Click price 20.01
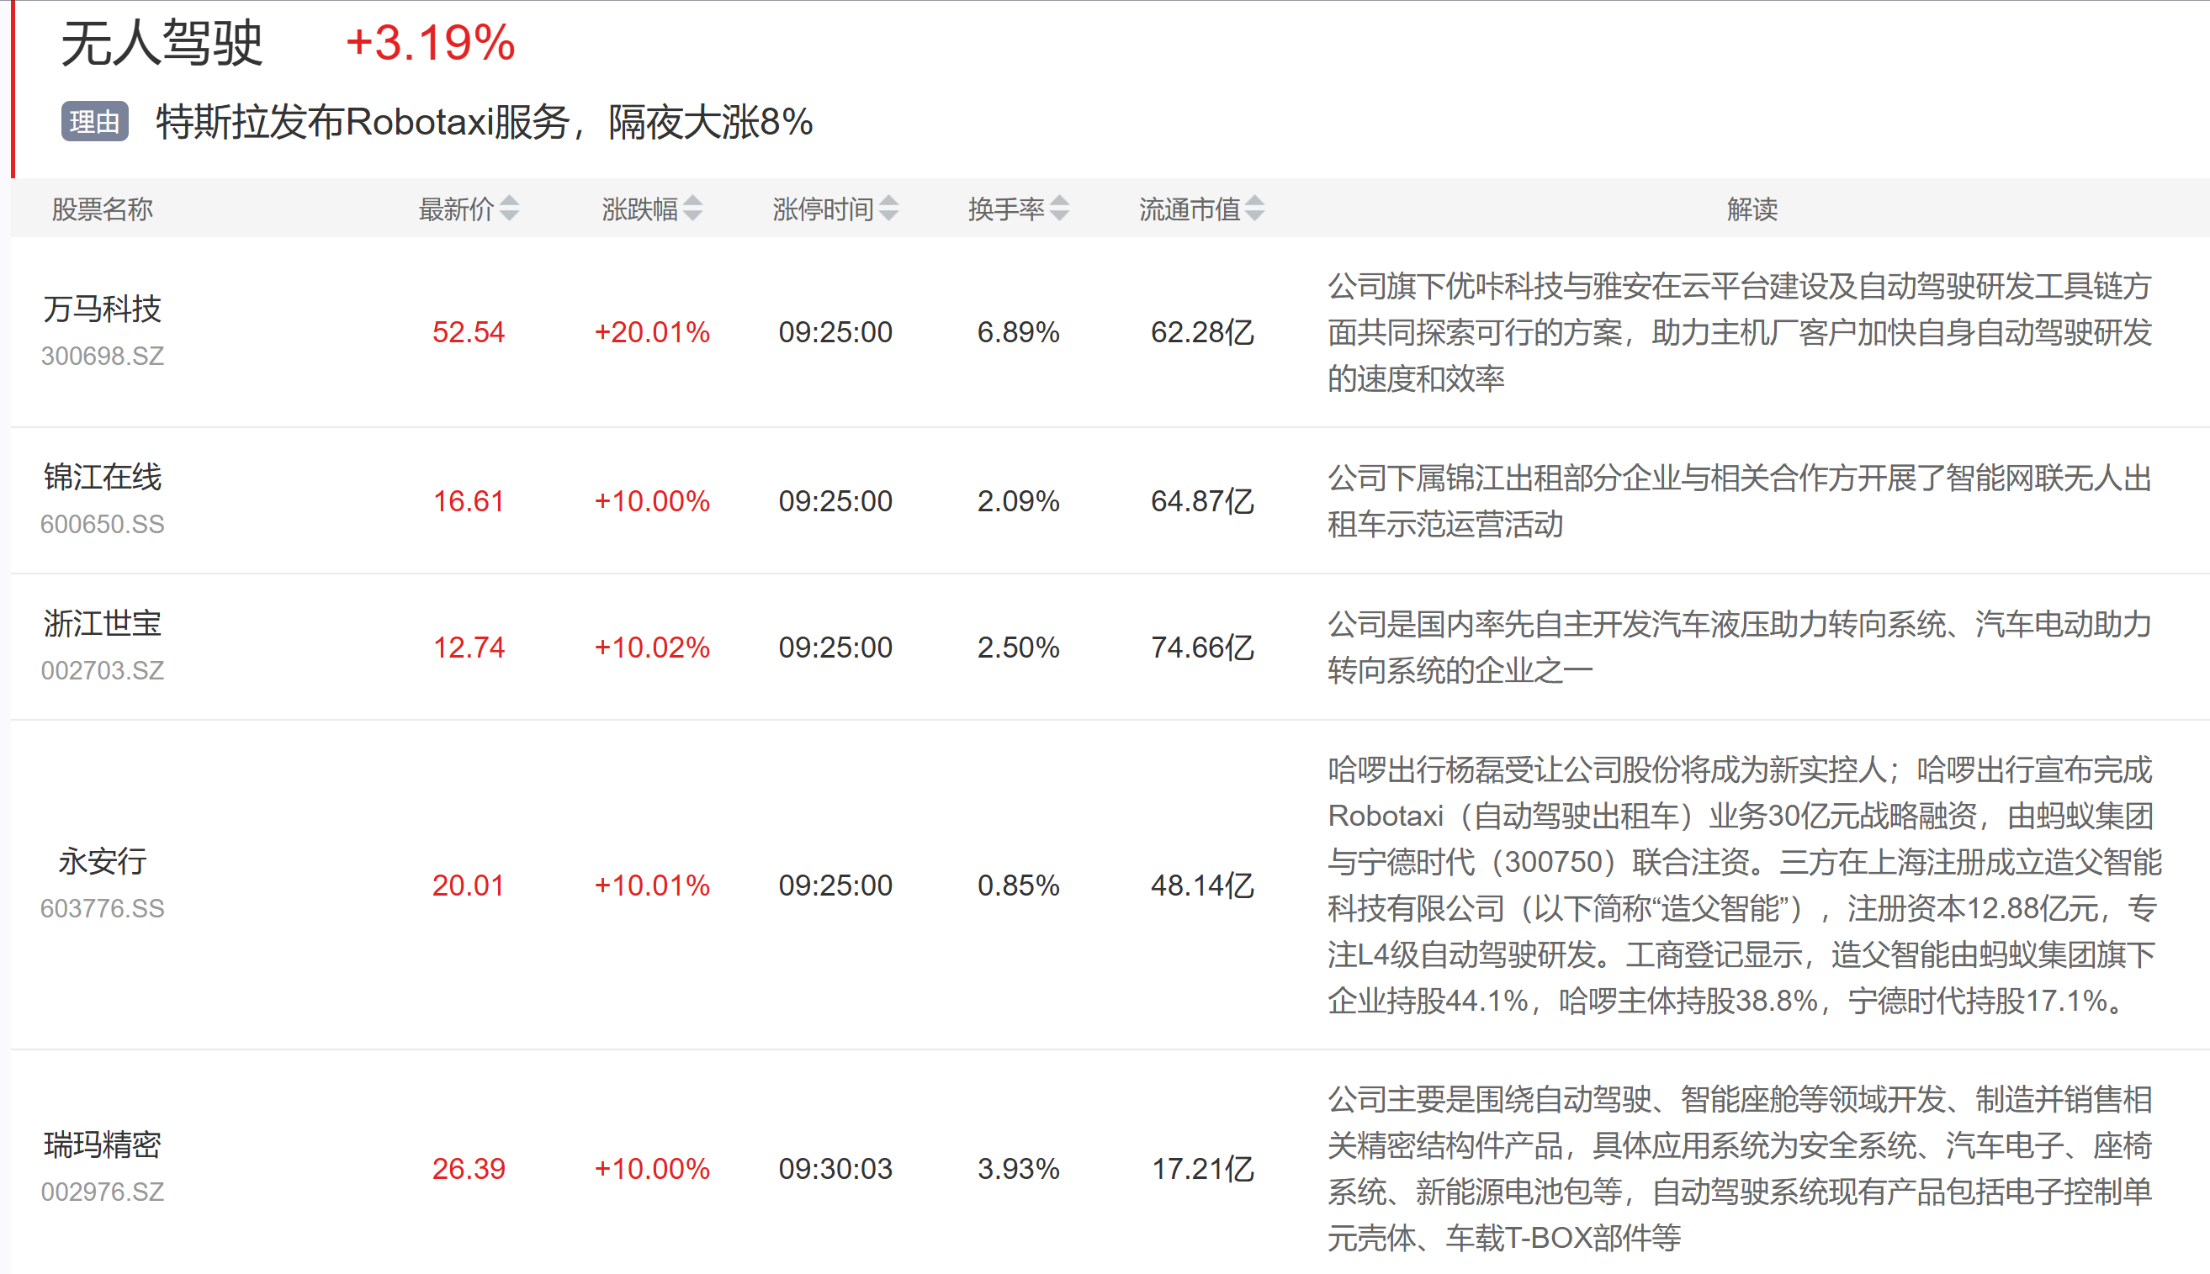Image resolution: width=2210 pixels, height=1274 pixels. click(x=469, y=885)
